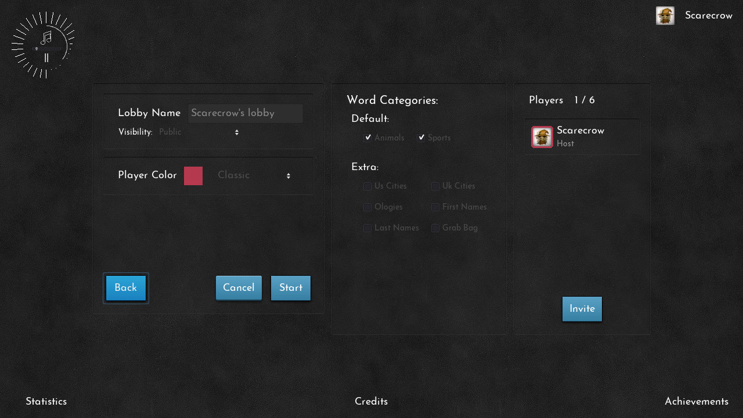Click the music note icon

pos(46,38)
